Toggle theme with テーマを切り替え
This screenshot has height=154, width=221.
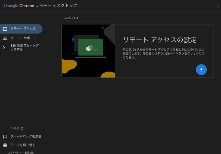pyautogui.click(x=23, y=145)
